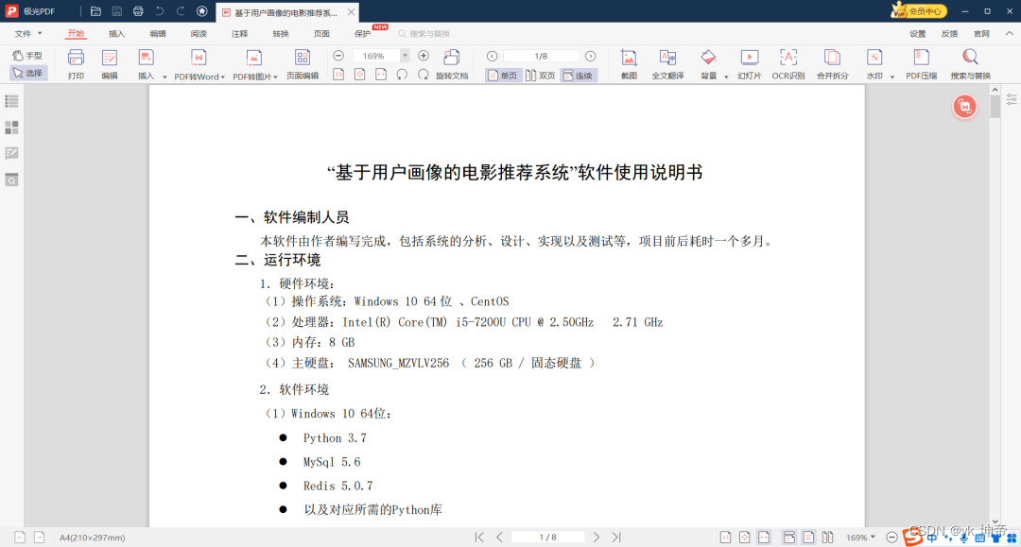
Task: Toggle Continuous (连续) scrolling
Action: (579, 76)
